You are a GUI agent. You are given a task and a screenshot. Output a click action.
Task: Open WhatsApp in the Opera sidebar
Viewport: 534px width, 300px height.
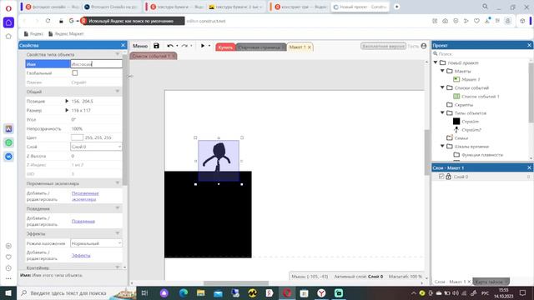coord(8,142)
